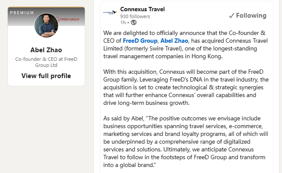Click the 930 followers text
Image resolution: width=282 pixels, height=173 pixels.
(x=135, y=16)
